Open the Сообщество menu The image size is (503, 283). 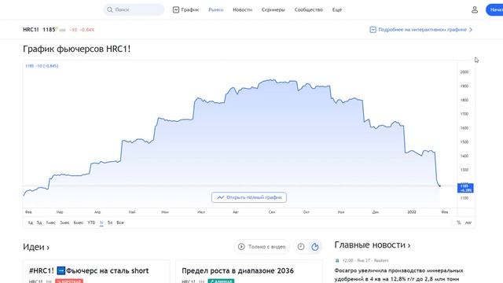(x=308, y=9)
